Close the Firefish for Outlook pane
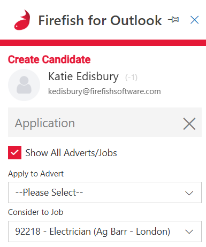Screen dimensions: 206x247 [x=194, y=20]
